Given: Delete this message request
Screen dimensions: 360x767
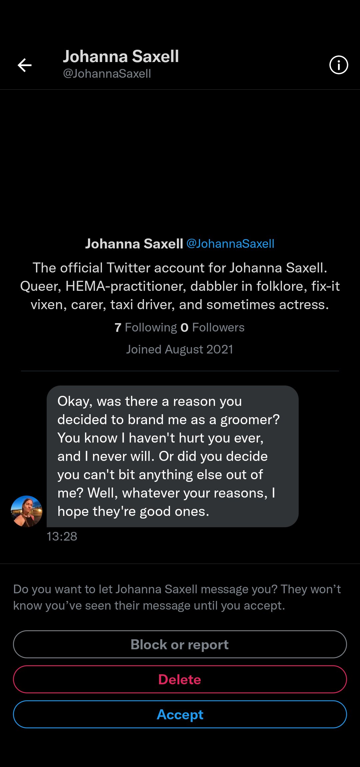Looking at the screenshot, I should click(x=180, y=679).
